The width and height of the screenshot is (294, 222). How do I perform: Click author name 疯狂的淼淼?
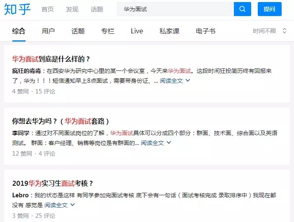[27, 71]
